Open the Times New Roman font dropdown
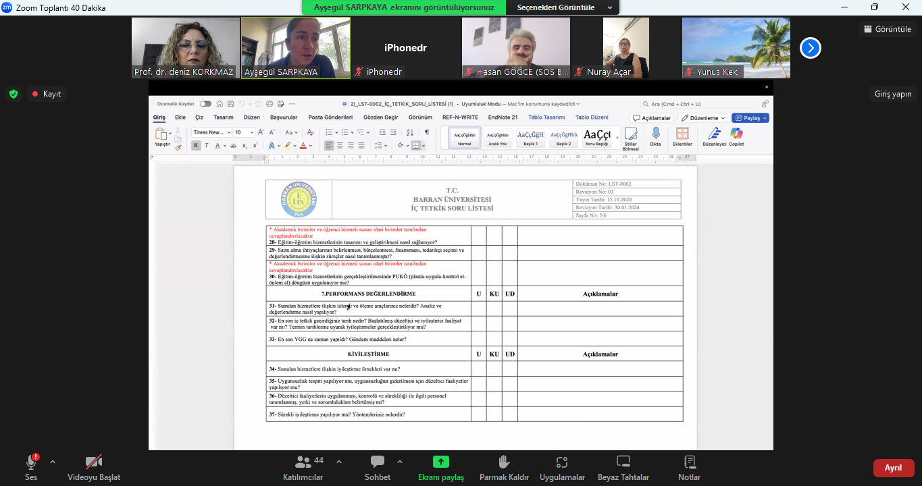This screenshot has width=922, height=486. tap(211, 132)
